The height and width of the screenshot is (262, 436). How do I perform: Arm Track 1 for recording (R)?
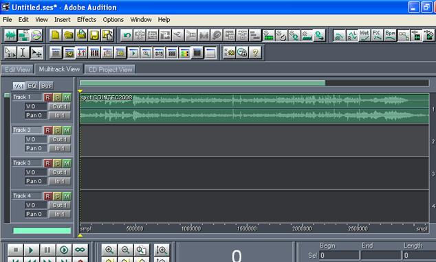tap(47, 97)
